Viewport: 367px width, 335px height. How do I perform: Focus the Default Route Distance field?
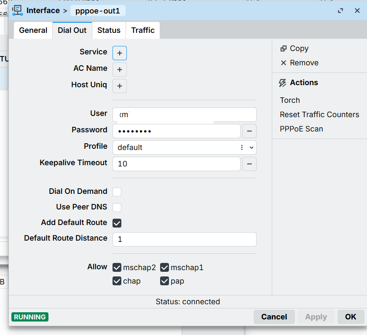(185, 239)
